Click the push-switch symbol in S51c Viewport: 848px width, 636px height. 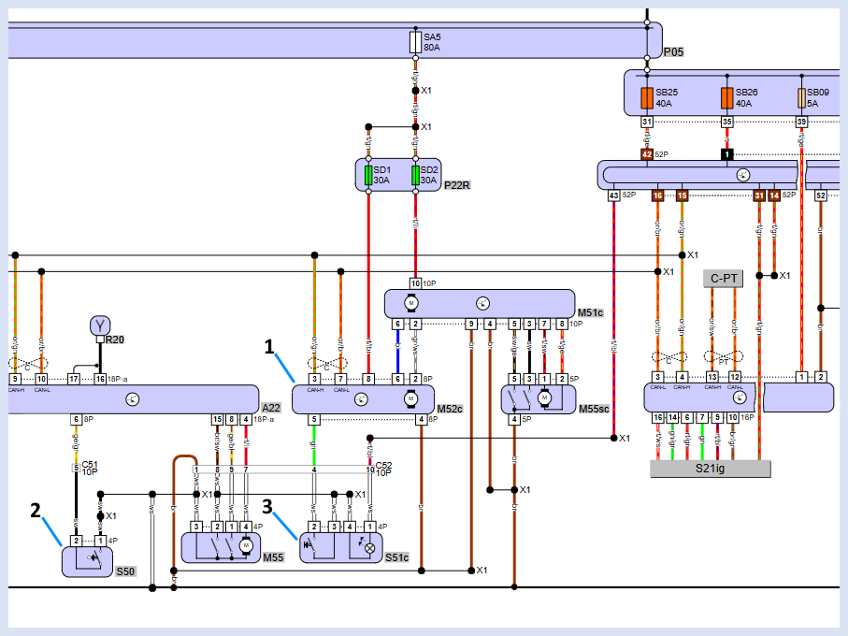[309, 545]
